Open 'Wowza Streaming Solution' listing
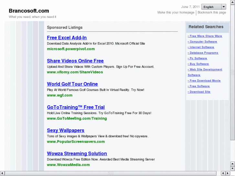Viewport: 235px width, 176px height. click(x=77, y=153)
